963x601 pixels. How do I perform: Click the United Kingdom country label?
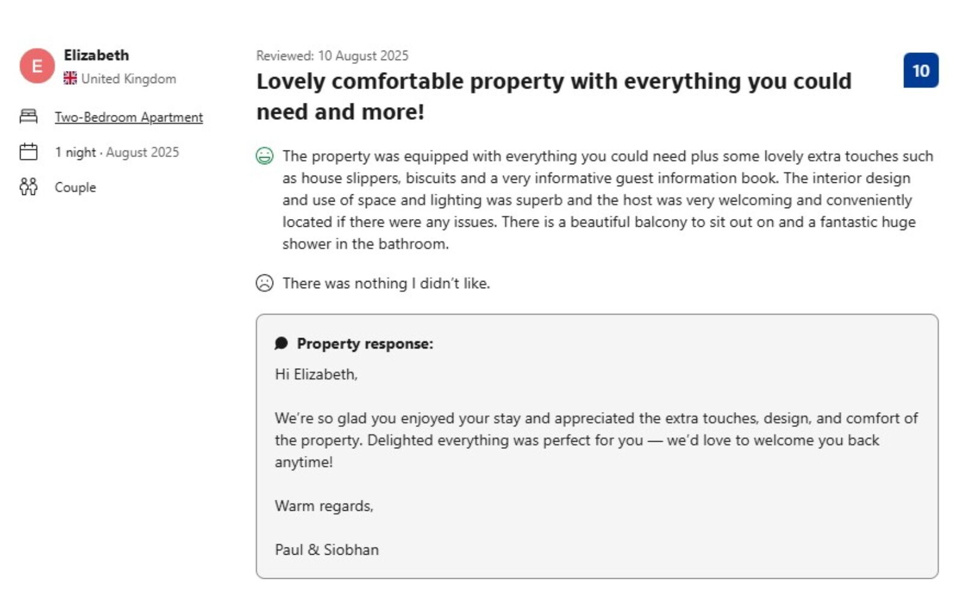tap(129, 79)
